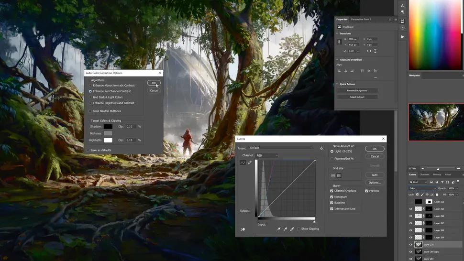Open the Curves preset gear options
This screenshot has height=261, width=464.
321,148
